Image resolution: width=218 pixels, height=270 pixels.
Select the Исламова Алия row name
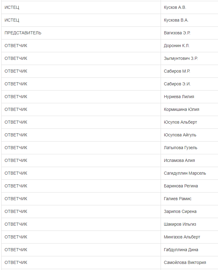point(179,160)
